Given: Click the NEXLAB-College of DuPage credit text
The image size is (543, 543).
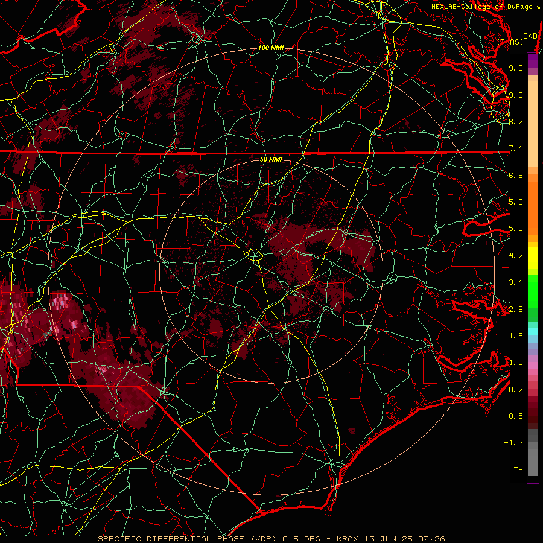Looking at the screenshot, I should 486,7.
